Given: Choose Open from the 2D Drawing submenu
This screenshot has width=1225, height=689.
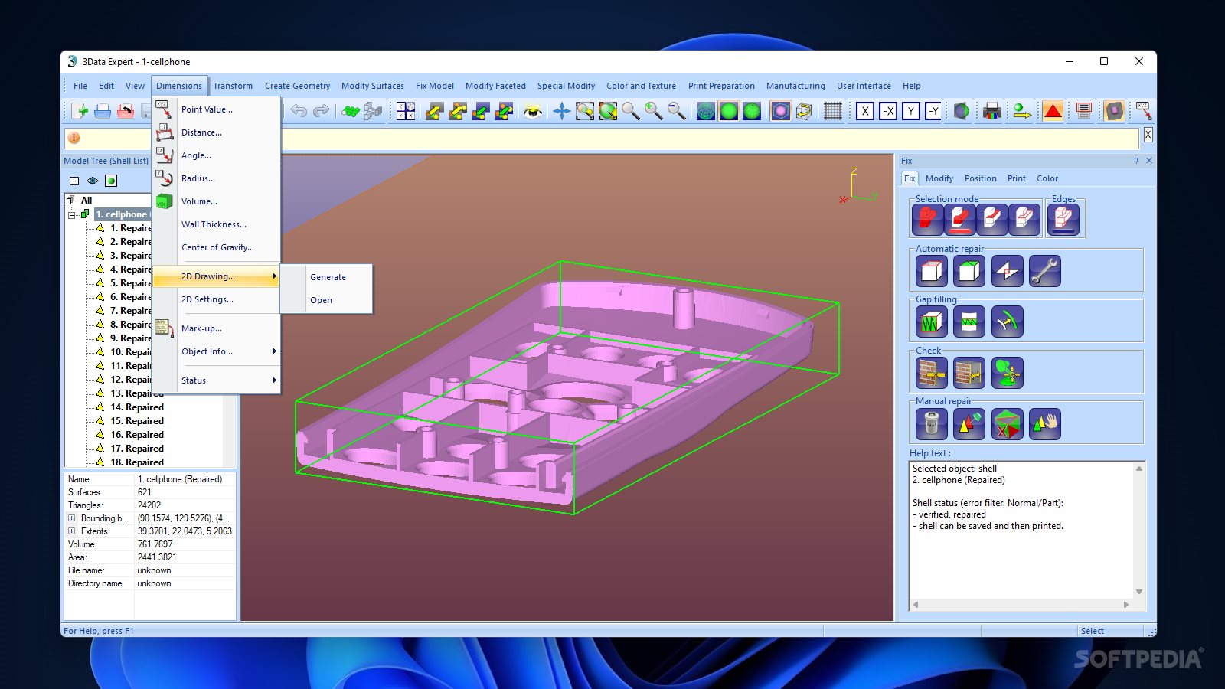Looking at the screenshot, I should coord(327,300).
